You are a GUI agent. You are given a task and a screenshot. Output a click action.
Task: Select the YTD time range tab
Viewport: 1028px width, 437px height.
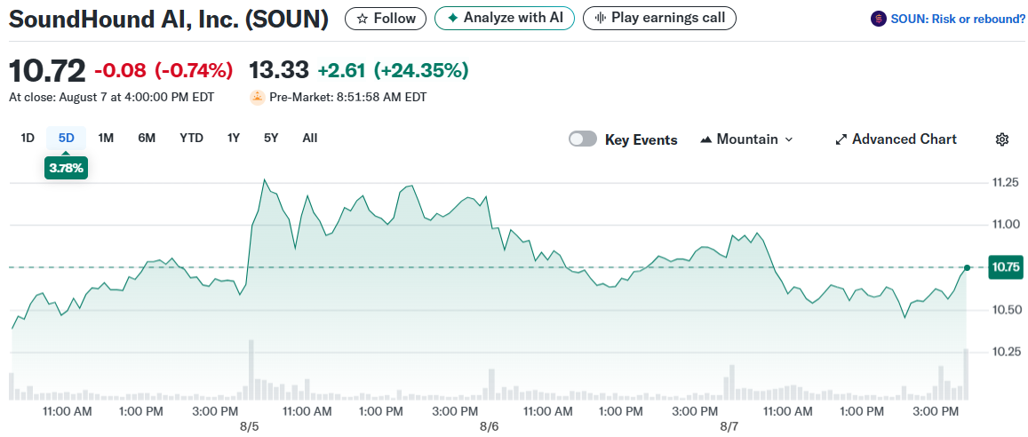(x=191, y=139)
